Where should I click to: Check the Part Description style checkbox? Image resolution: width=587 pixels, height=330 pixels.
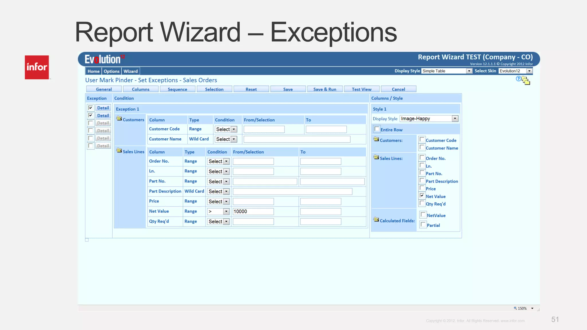[422, 180]
